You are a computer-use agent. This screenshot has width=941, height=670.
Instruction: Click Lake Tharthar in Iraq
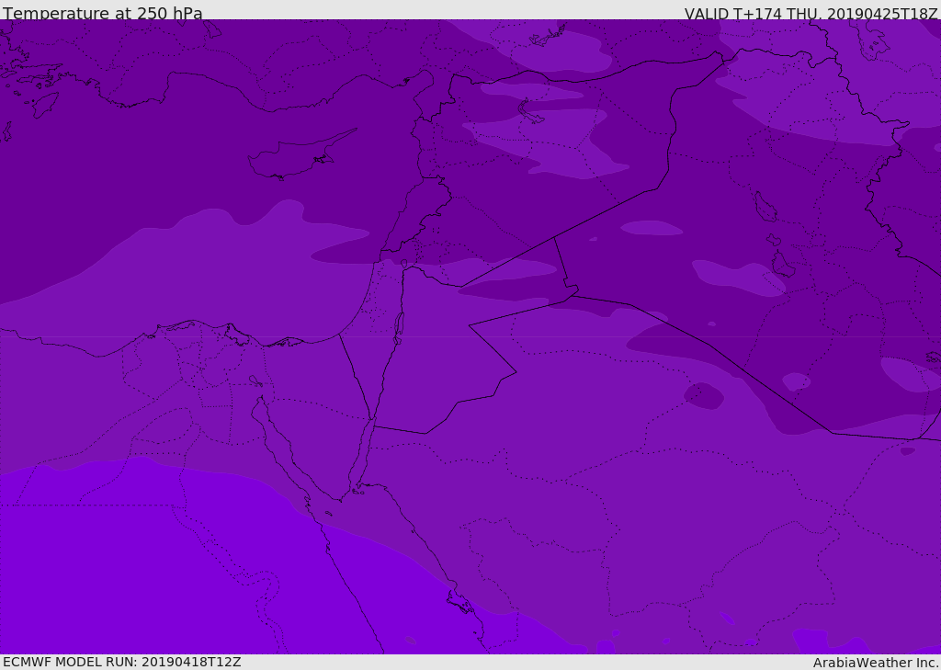tap(765, 208)
